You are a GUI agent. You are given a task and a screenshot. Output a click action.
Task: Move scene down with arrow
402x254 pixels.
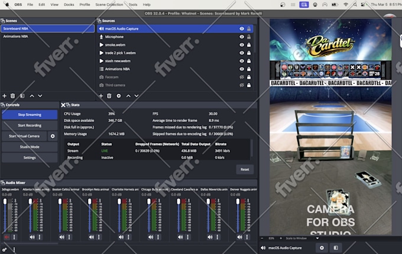(x=40, y=96)
